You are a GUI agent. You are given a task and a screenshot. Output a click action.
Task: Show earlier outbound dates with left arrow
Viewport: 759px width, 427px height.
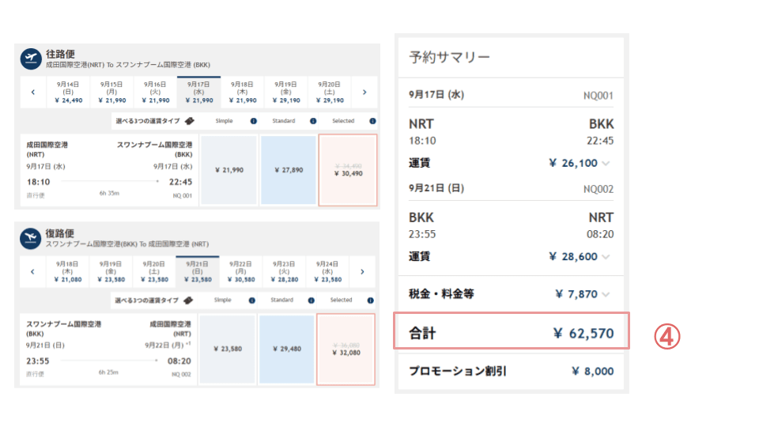[33, 92]
